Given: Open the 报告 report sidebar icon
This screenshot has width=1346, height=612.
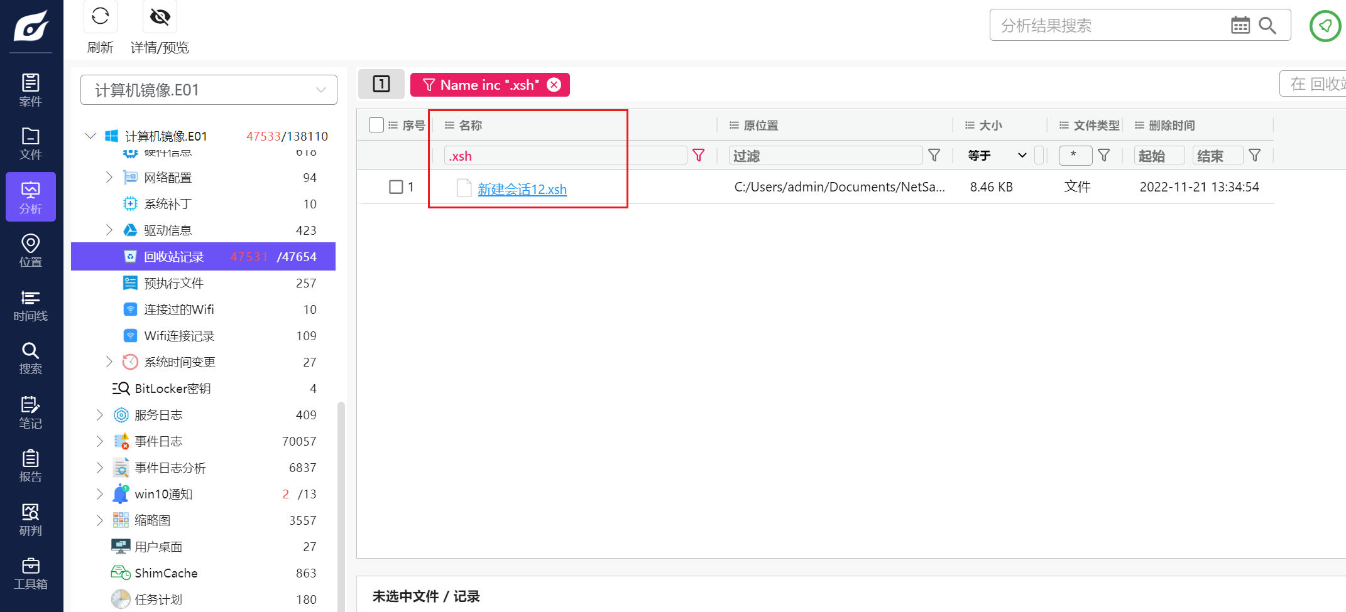Looking at the screenshot, I should (30, 466).
